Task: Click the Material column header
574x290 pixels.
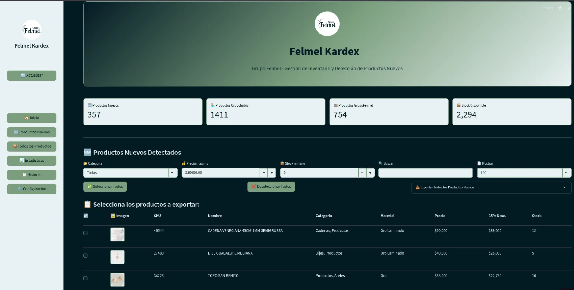Action: (387, 216)
